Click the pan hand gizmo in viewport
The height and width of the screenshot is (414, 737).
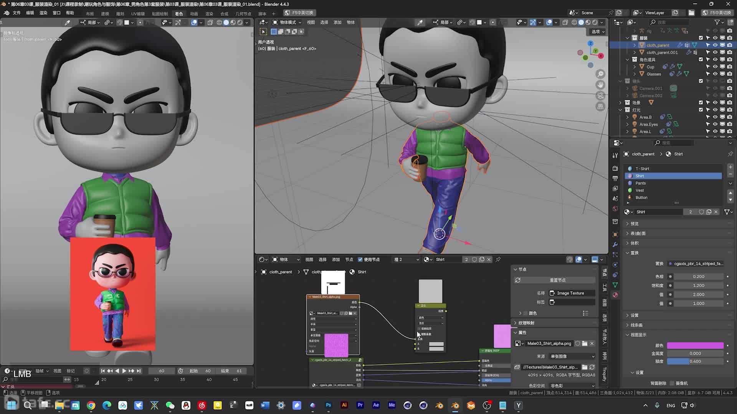tap(600, 85)
